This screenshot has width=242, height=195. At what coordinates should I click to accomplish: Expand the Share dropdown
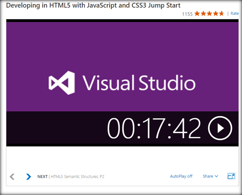coord(210,177)
